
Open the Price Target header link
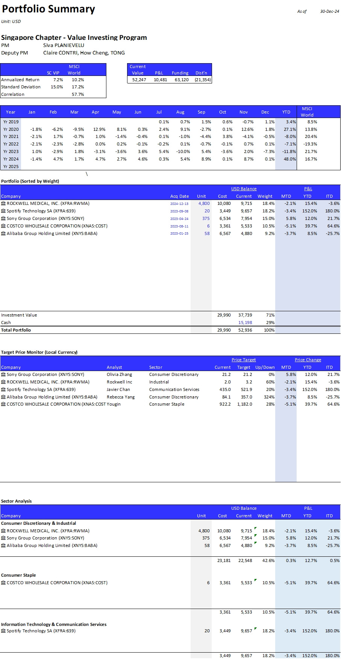[x=244, y=360]
